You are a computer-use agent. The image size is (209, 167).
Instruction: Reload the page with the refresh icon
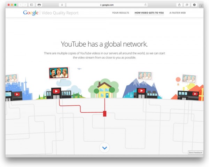(145, 5)
